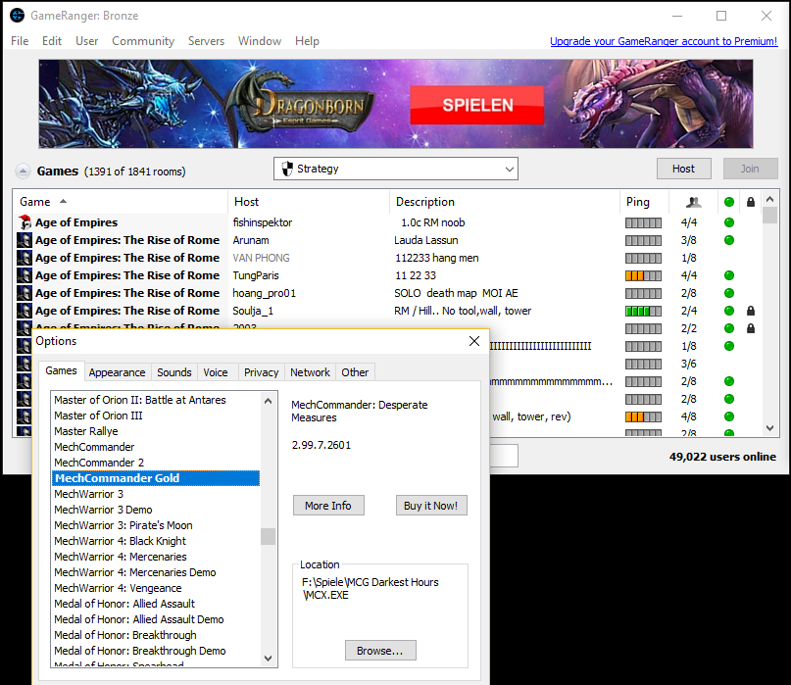
Task: Click the Rise of Rome icon in Arunam's row
Action: point(25,240)
